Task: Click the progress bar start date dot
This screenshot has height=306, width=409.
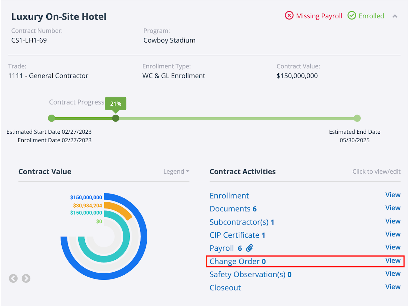Action: (51, 118)
